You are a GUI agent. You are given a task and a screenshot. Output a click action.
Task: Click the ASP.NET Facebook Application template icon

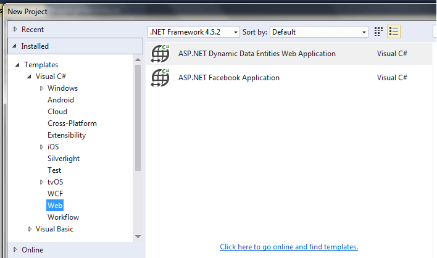(160, 78)
